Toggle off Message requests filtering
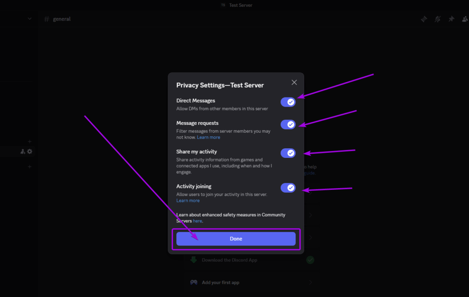Screen dimensions: 469x297 288,124
